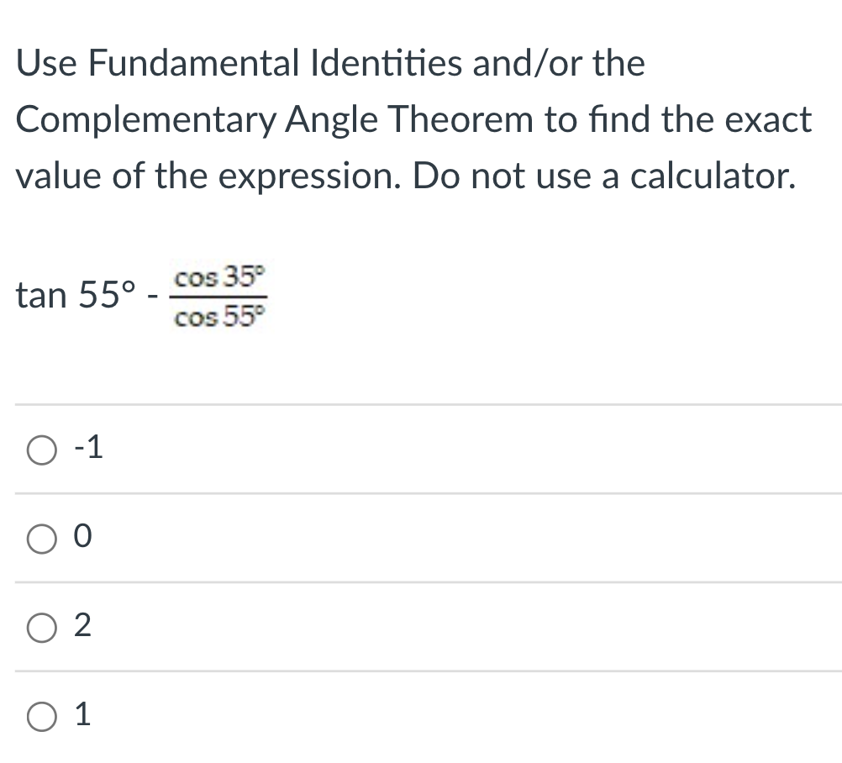This screenshot has height=763, width=842.
Task: Click the expression tan 55°
Action: 76,294
